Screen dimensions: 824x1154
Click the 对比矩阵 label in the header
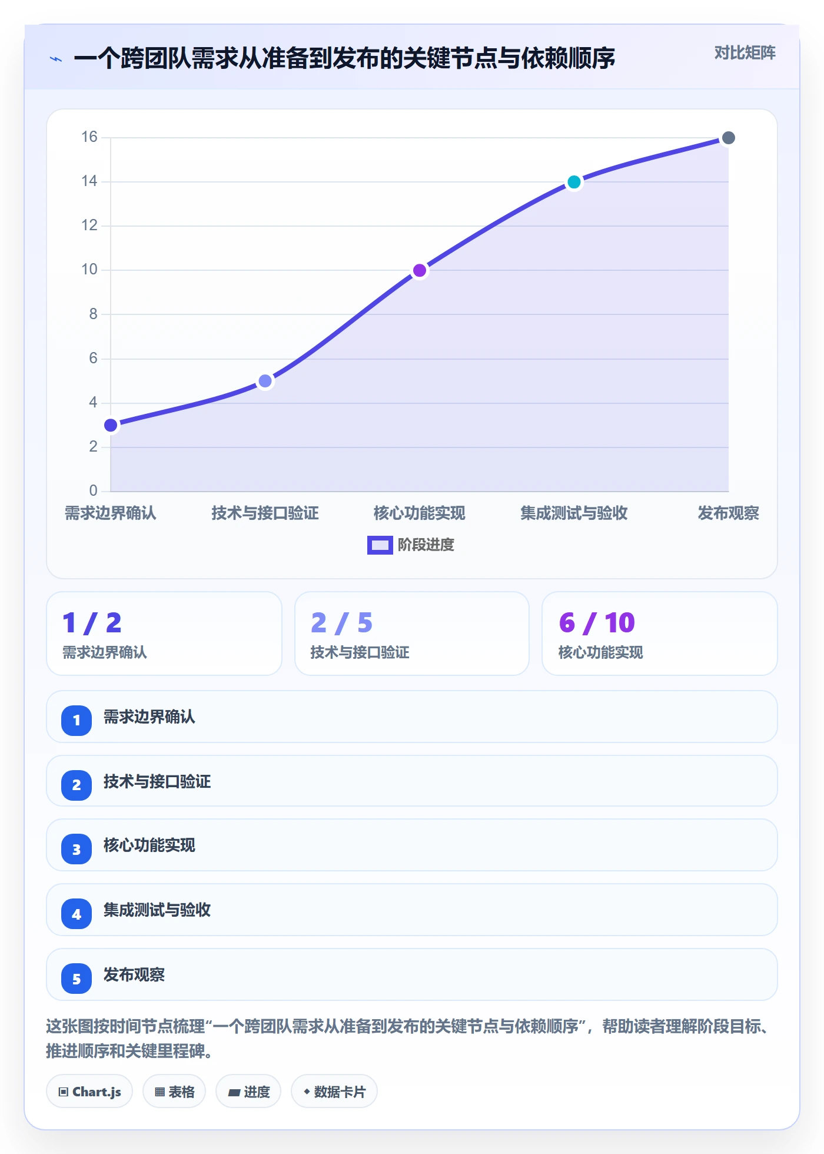pyautogui.click(x=745, y=53)
